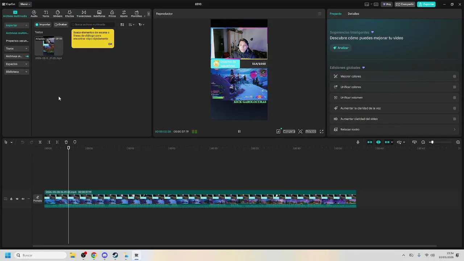Image resolution: width=464 pixels, height=261 pixels.
Task: Toggle linkage option in timeline
Action: pos(387,142)
